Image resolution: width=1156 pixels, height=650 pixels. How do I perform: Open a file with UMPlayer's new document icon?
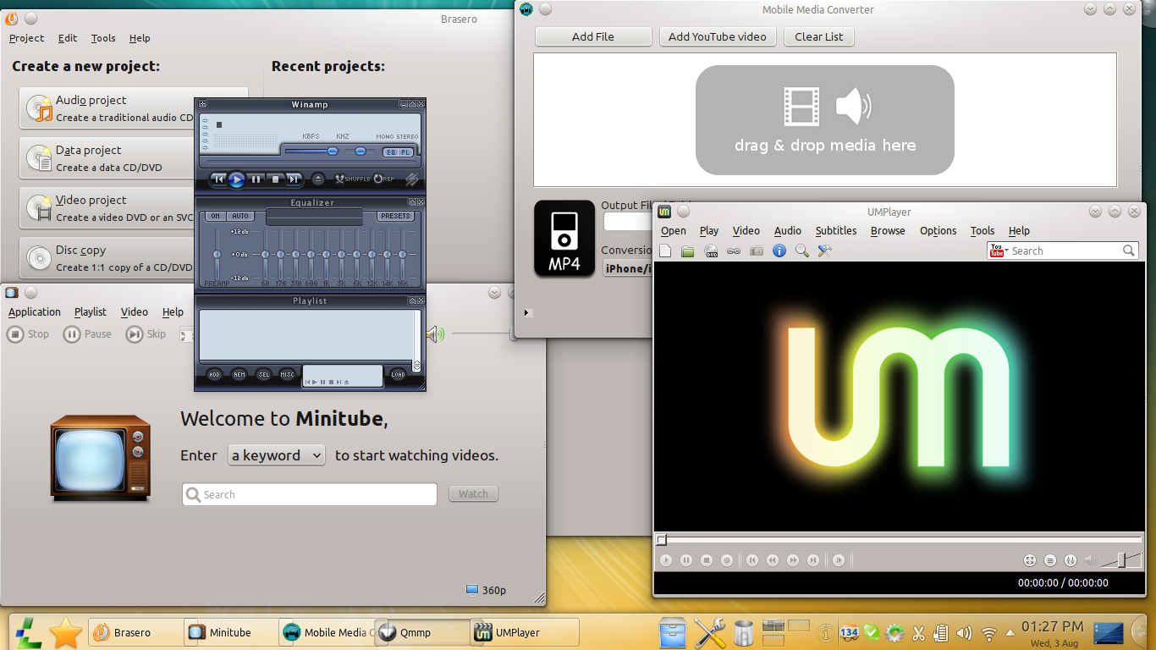[665, 251]
